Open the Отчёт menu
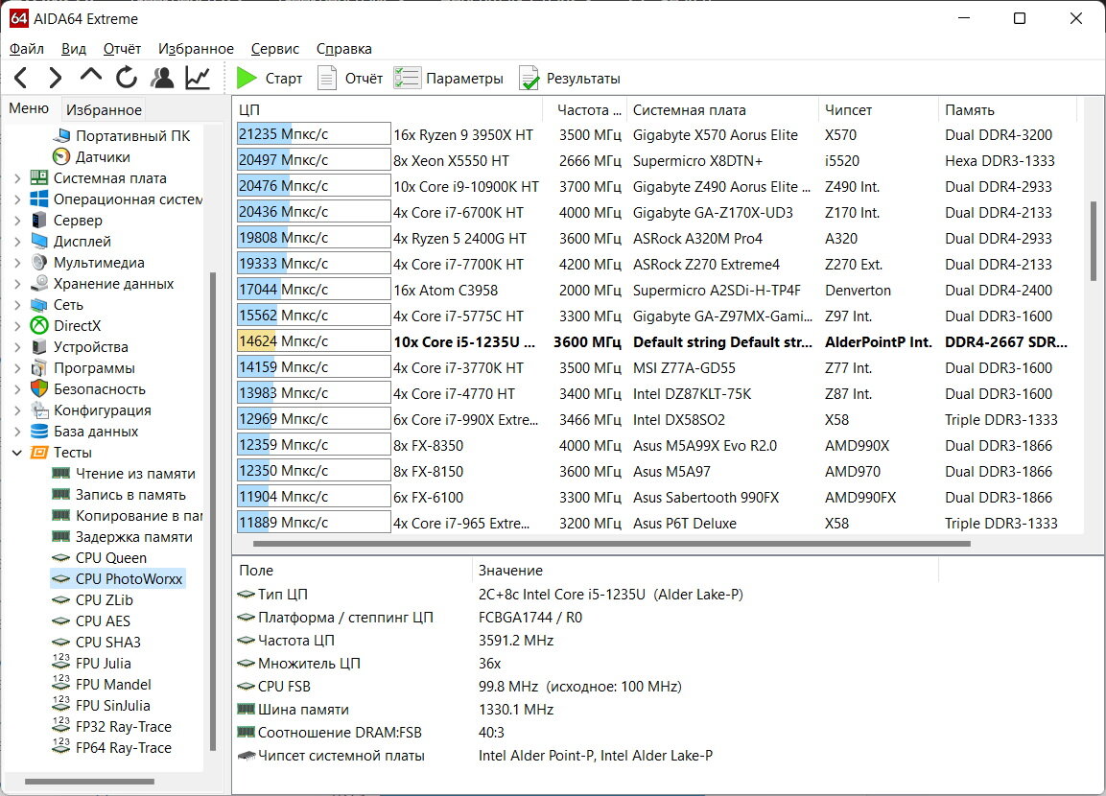Image resolution: width=1106 pixels, height=796 pixels. point(122,49)
